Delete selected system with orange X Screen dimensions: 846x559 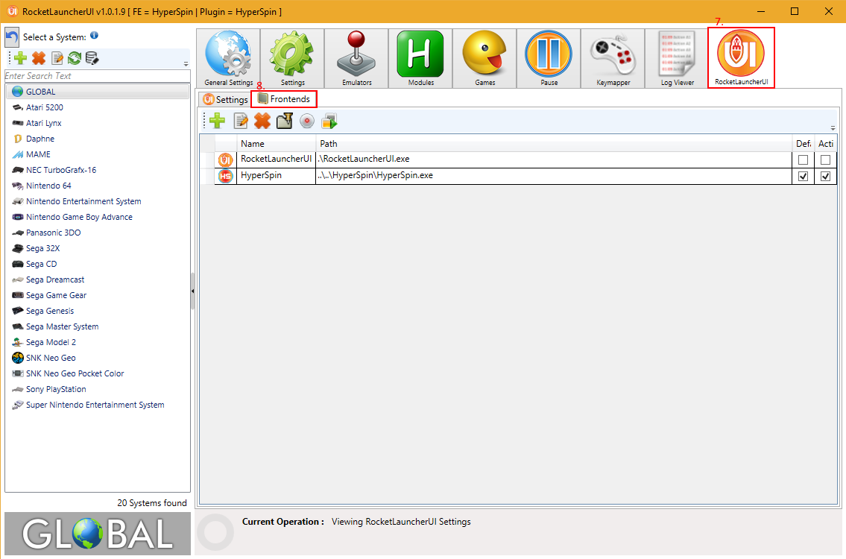(39, 57)
